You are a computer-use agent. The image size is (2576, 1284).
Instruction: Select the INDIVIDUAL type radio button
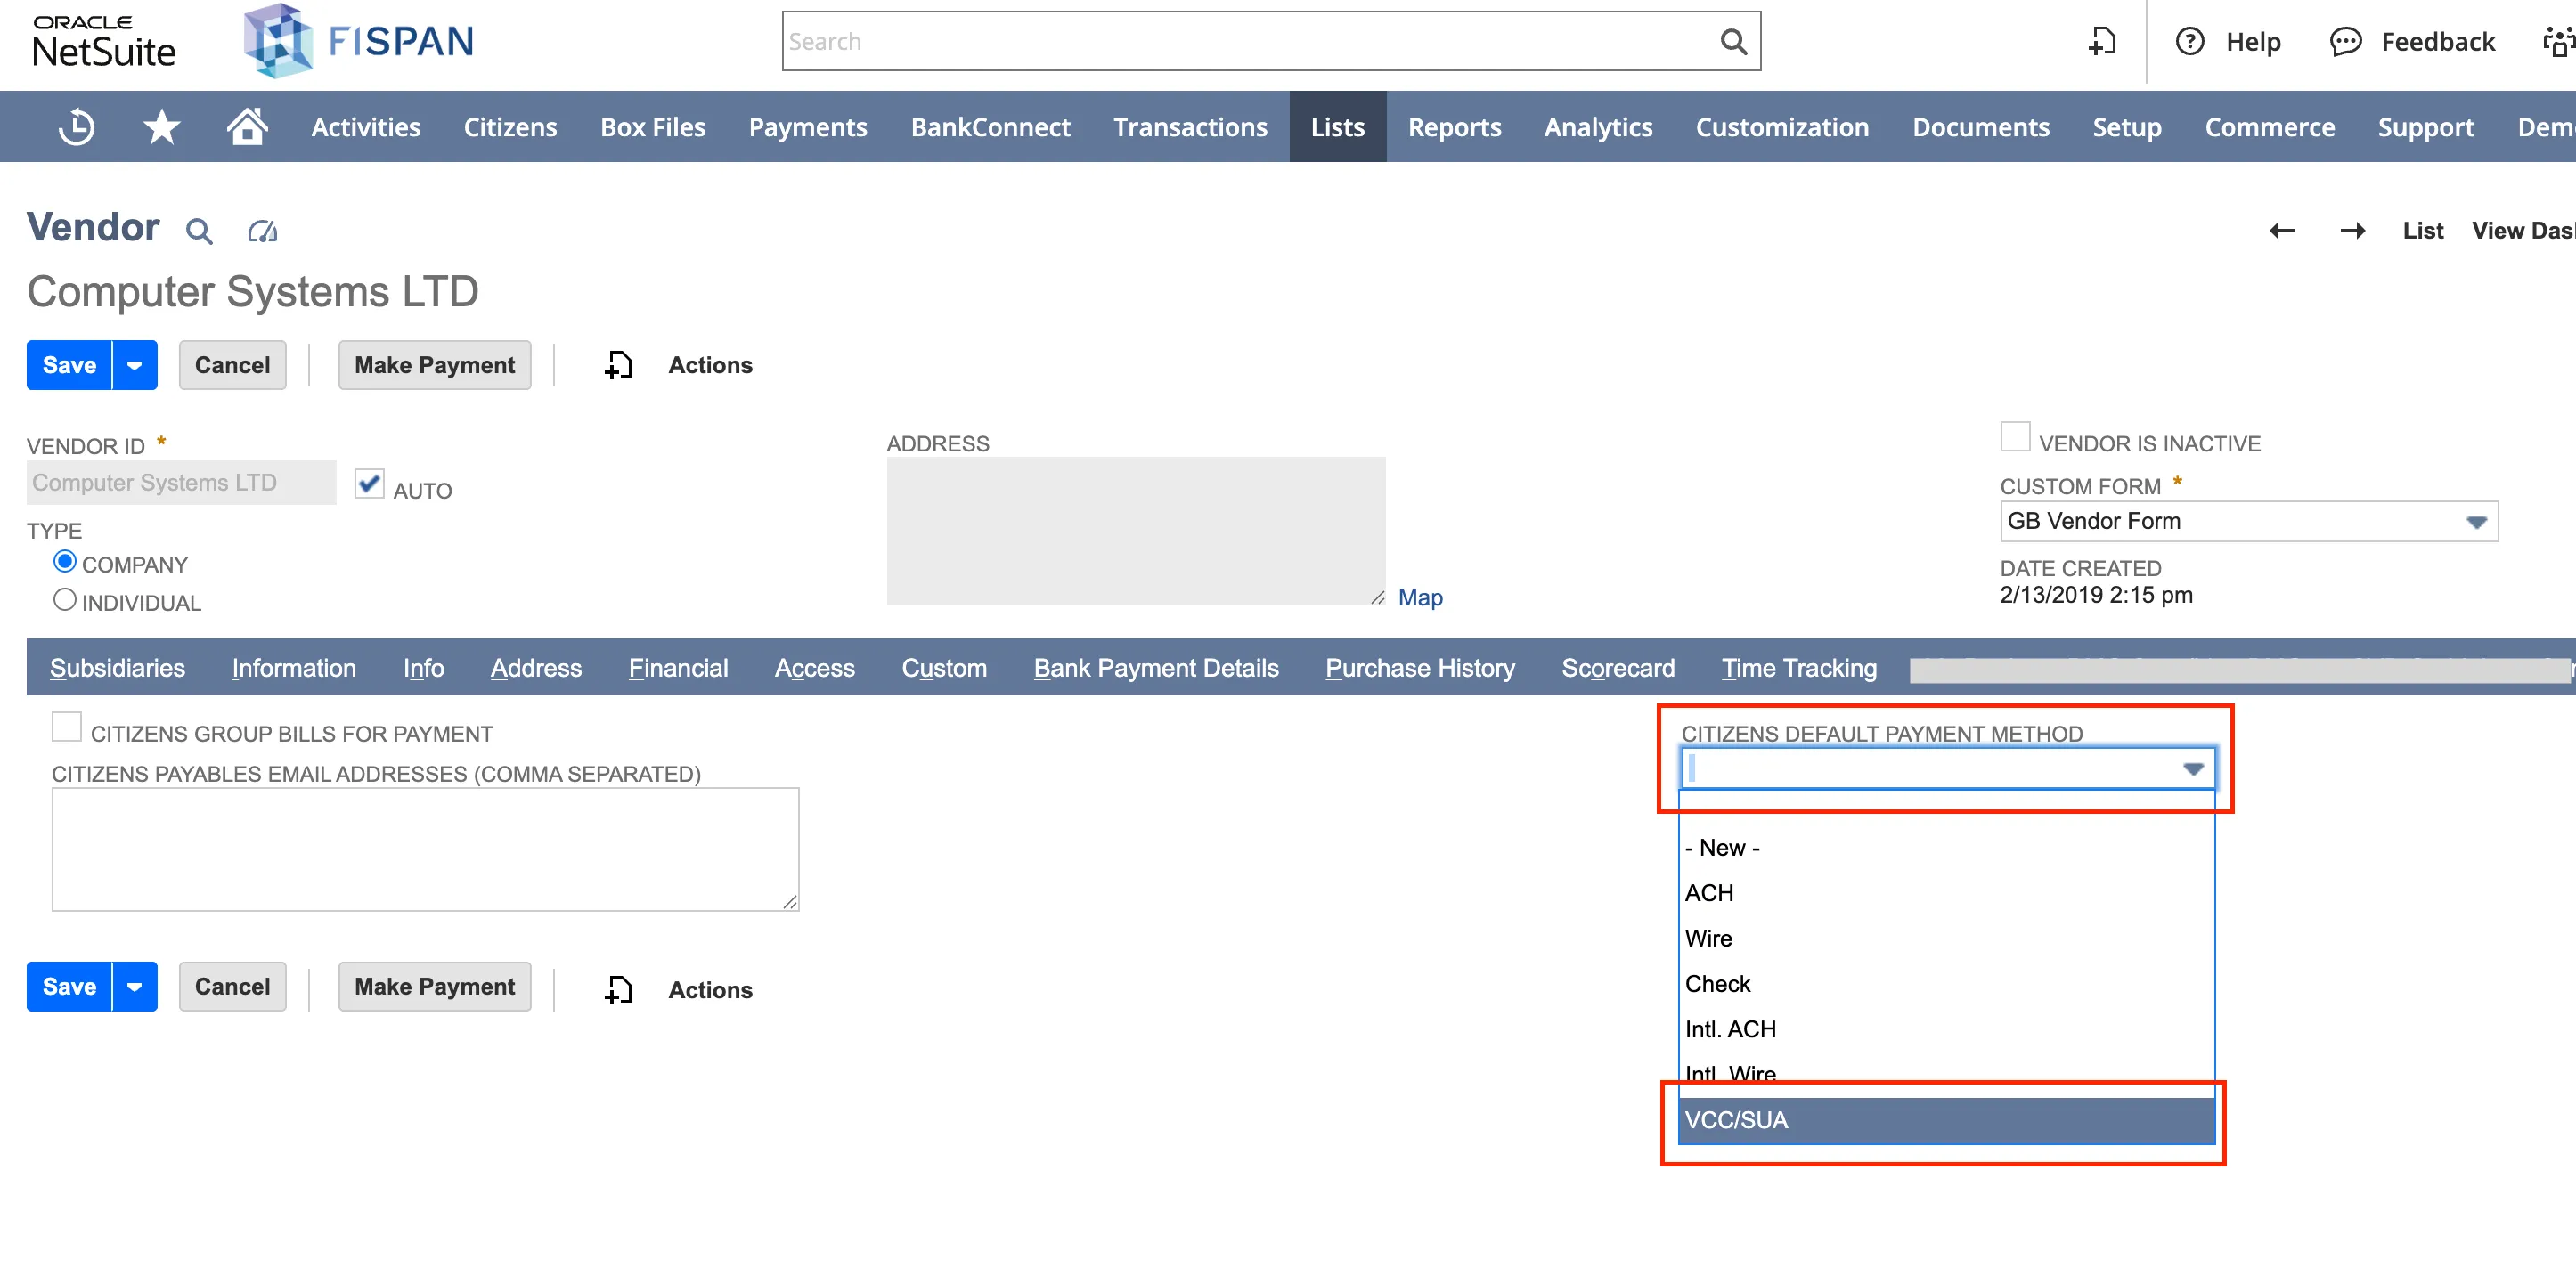coord(65,600)
